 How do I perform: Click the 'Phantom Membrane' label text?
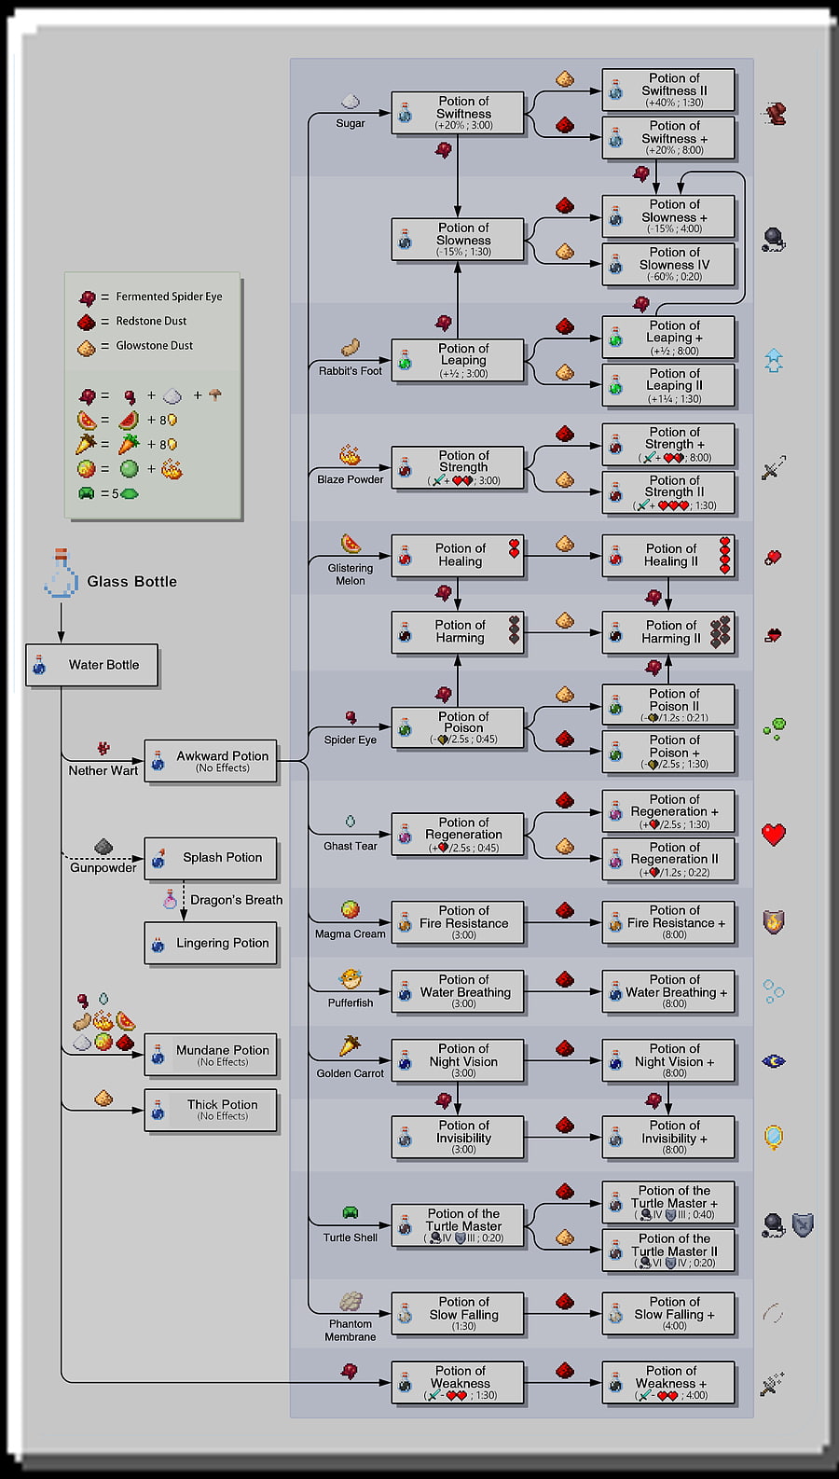[x=351, y=1330]
